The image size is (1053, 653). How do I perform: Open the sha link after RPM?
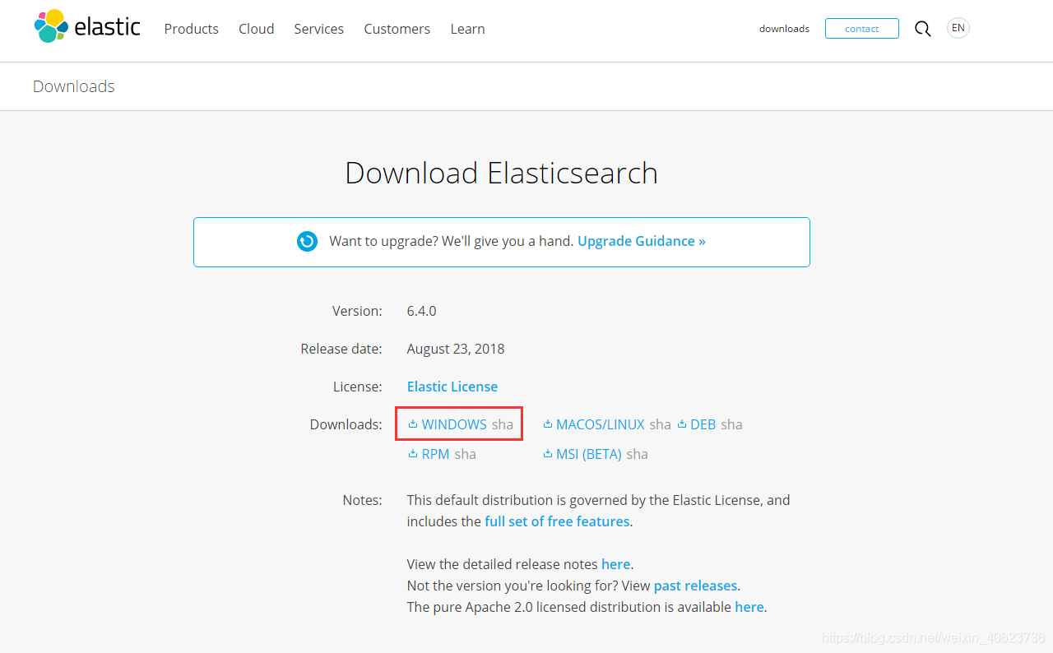click(x=465, y=454)
